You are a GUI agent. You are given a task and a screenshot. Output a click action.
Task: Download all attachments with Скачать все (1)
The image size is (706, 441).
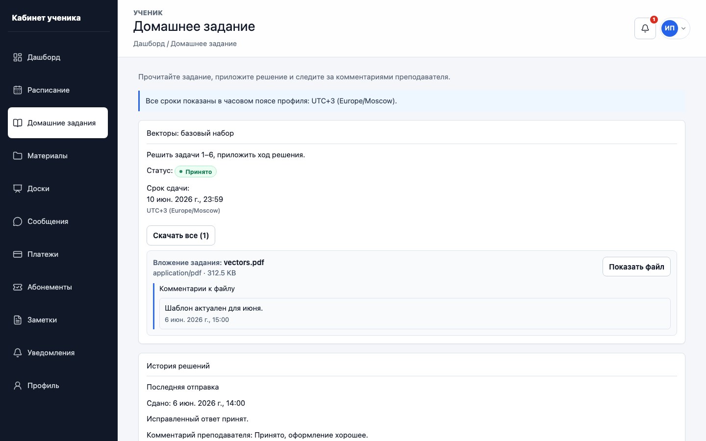pyautogui.click(x=181, y=236)
